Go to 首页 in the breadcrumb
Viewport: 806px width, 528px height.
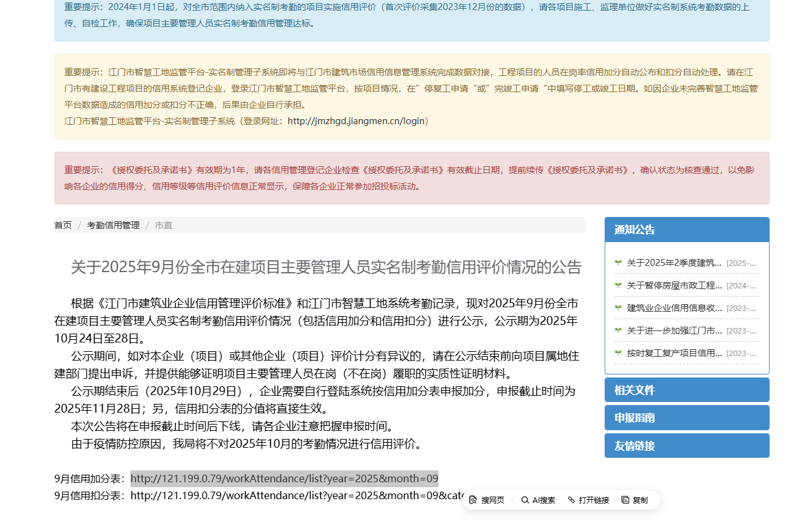pos(63,225)
